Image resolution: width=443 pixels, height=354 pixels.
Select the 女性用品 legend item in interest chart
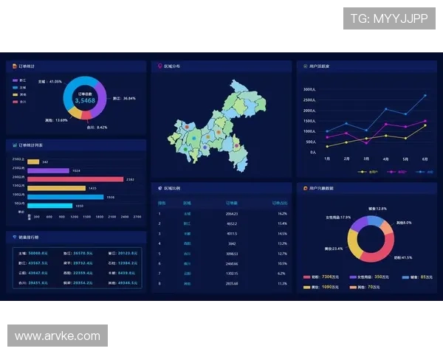click(360, 277)
